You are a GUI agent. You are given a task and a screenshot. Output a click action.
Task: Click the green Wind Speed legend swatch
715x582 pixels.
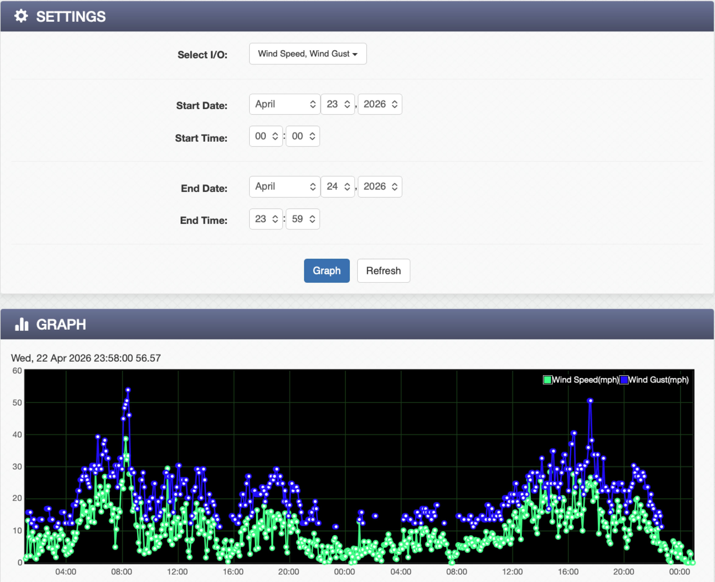547,380
